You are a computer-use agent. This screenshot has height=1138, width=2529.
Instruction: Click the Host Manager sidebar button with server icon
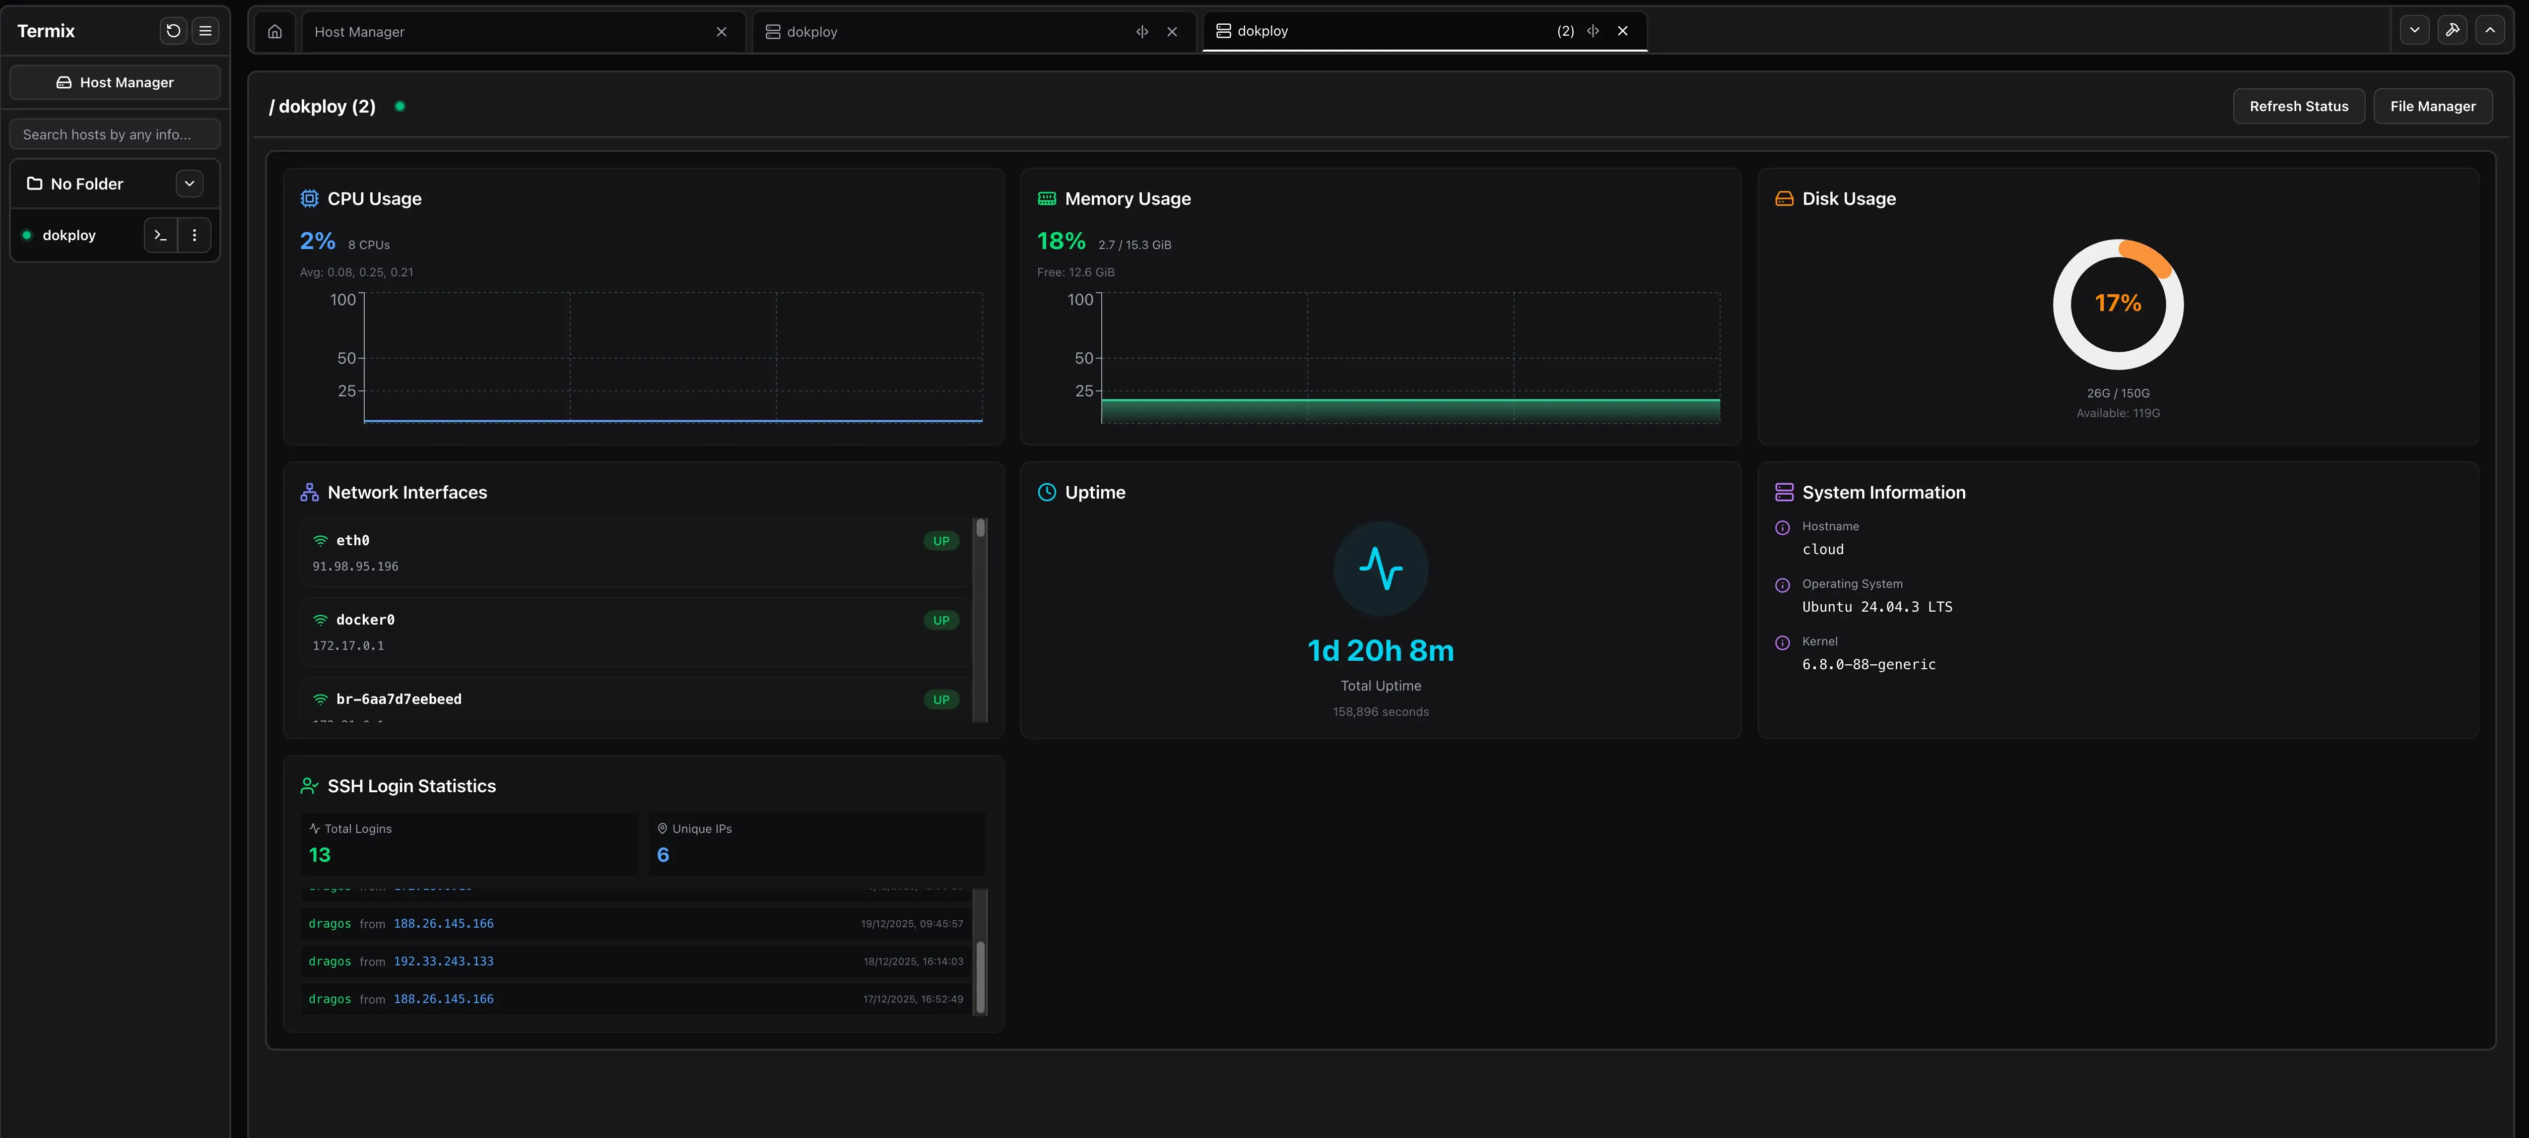[115, 81]
